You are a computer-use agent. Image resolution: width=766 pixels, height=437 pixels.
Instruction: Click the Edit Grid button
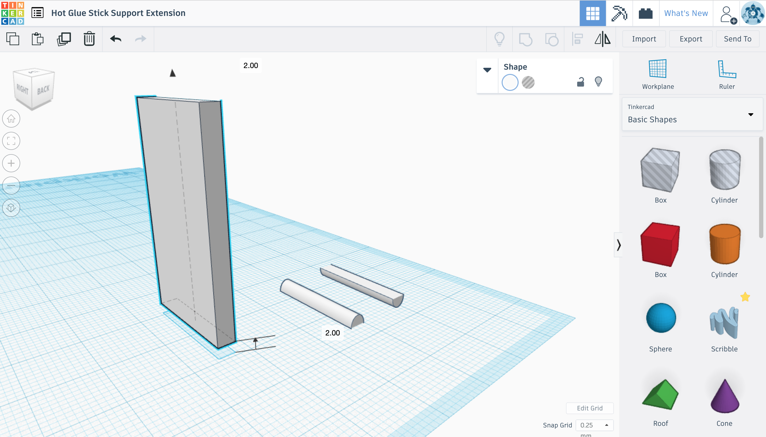(589, 408)
